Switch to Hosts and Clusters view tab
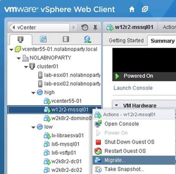This screenshot has height=174, width=176. pos(21,39)
